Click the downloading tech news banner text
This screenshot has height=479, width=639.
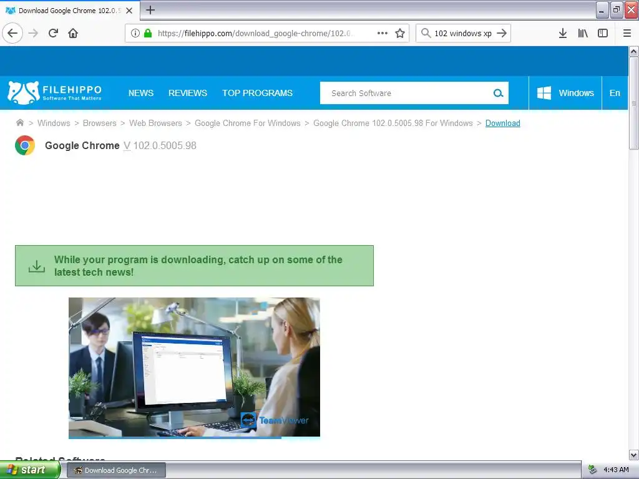[x=198, y=266]
